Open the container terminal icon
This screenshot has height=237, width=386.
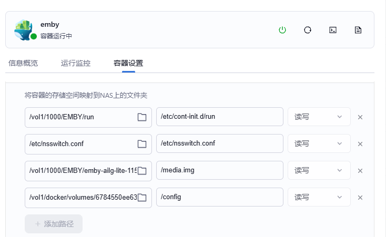[x=333, y=30]
